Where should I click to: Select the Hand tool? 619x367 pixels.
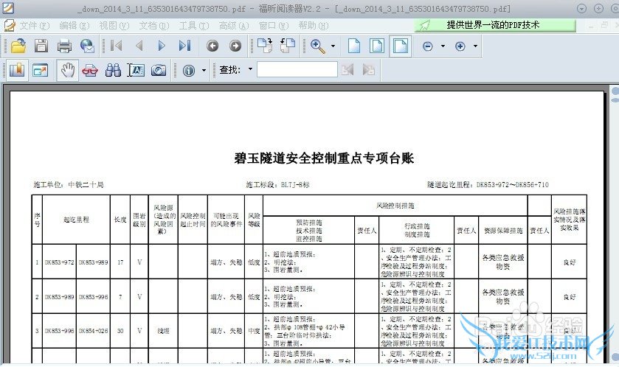coord(67,71)
